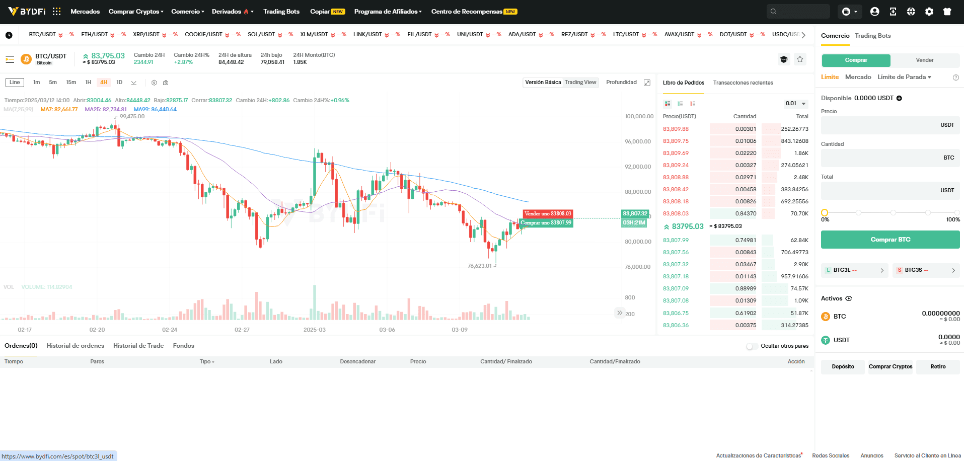964x461 pixels.
Task: Open Centro de Recompensas link
Action: pos(474,12)
